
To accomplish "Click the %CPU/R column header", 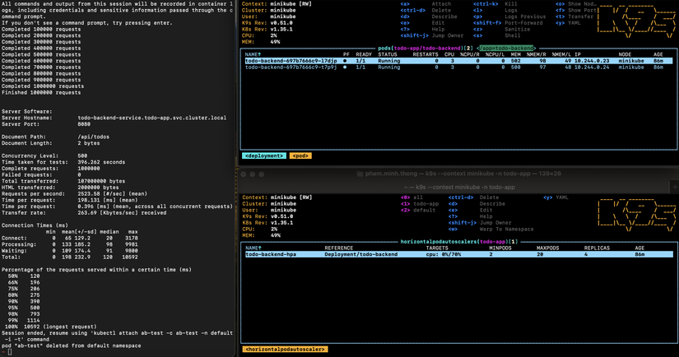I will pos(470,54).
